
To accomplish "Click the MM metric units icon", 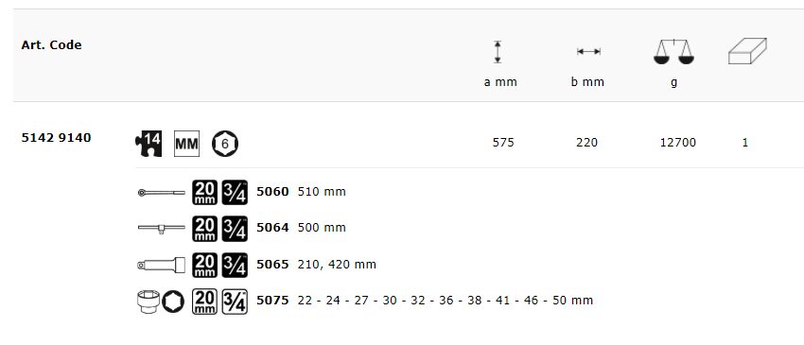I will (x=186, y=144).
